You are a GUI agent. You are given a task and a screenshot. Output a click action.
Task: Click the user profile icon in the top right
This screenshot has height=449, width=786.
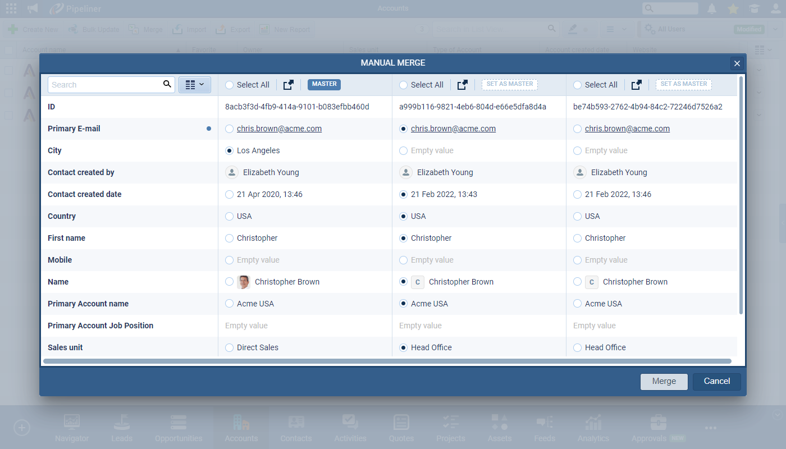pos(775,8)
